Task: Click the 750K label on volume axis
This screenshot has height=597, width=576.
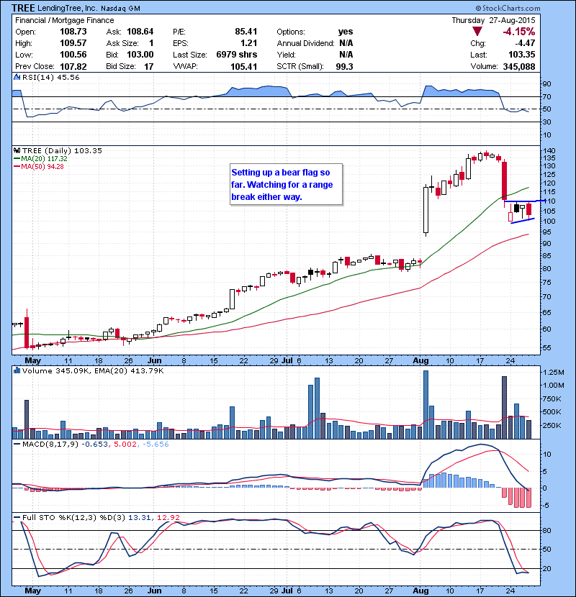Action: 552,398
